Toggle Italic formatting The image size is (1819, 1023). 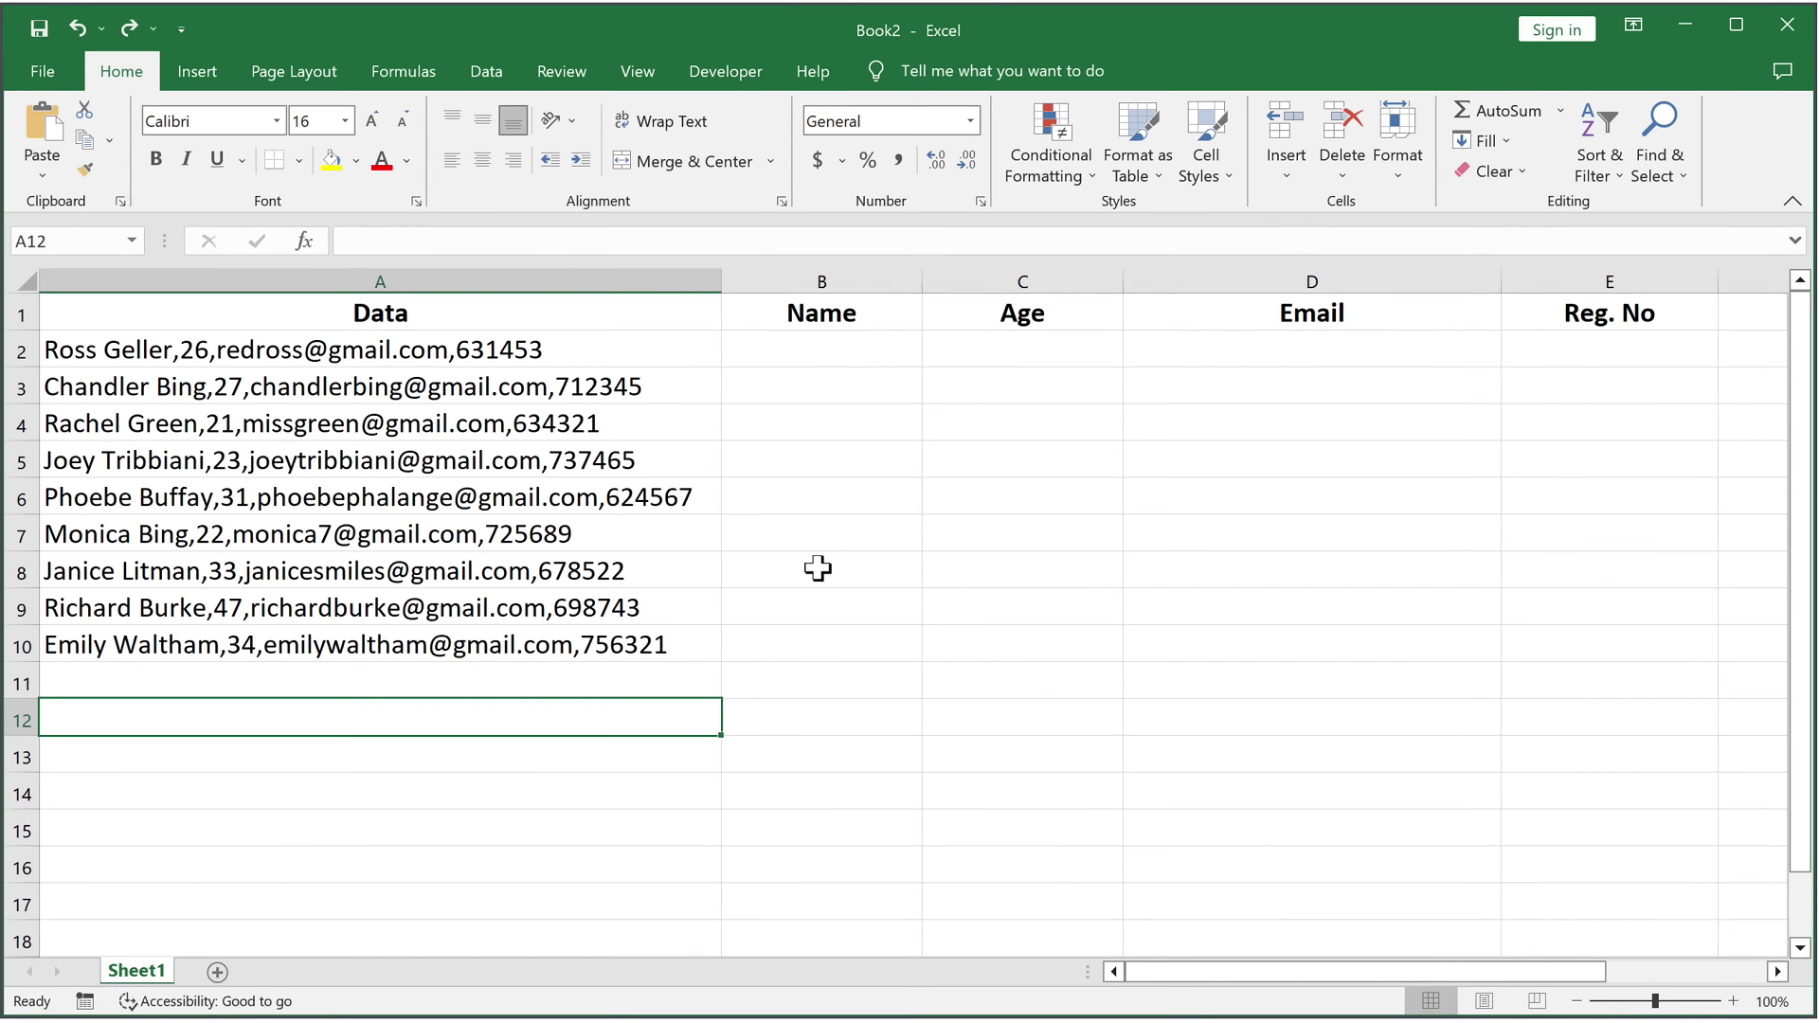187,159
